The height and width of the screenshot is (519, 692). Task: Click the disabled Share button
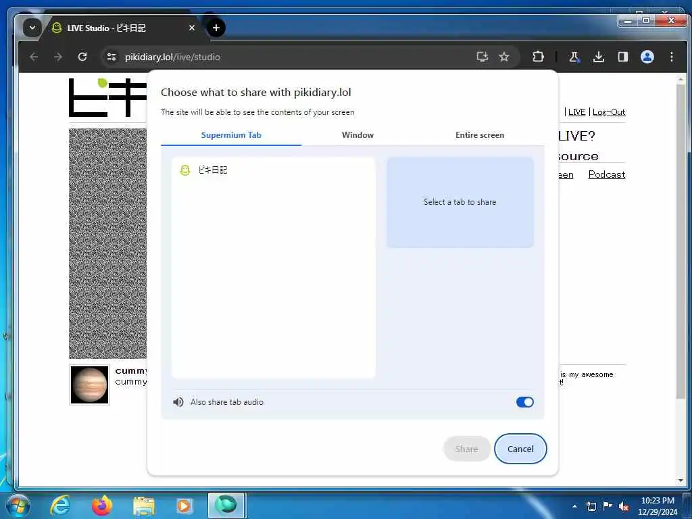[x=466, y=449]
